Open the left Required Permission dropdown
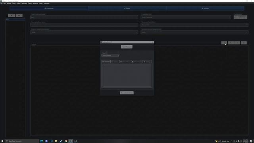This screenshot has width=254, height=143. pyautogui.click(x=84, y=33)
